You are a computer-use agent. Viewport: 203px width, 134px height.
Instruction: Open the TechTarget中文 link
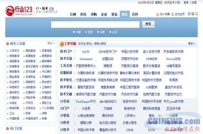(86, 101)
